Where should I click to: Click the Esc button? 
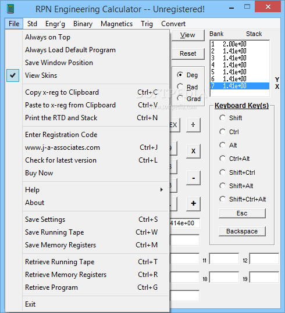(242, 213)
